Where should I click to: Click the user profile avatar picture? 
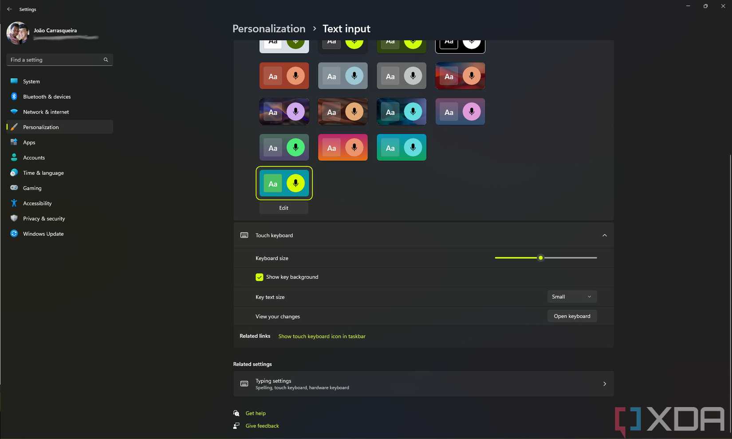18,33
